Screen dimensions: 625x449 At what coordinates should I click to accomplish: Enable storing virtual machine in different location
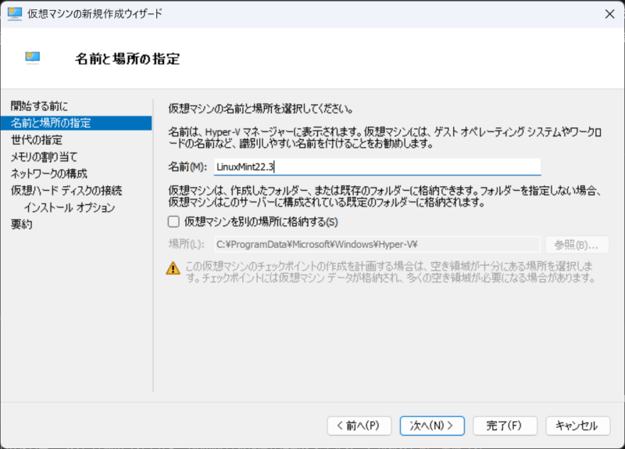point(174,221)
